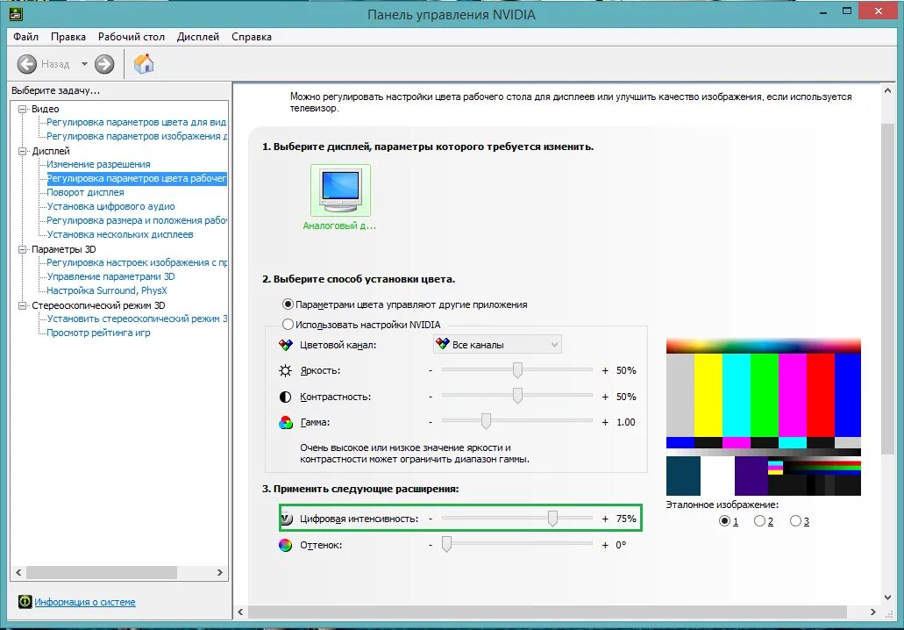Click the color bars reference image
Viewport: 904px width, 630px height.
764,417
